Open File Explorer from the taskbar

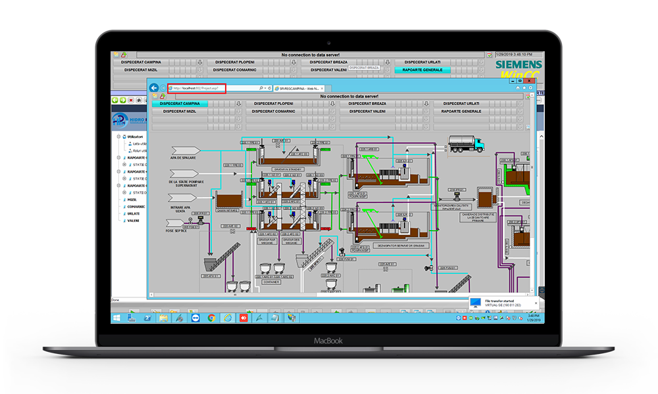pyautogui.click(x=164, y=318)
